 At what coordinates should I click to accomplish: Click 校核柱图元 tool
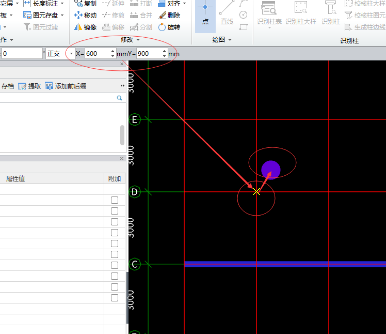(365, 16)
